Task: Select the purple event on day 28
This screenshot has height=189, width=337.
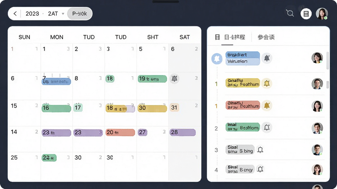Action: 183,132
